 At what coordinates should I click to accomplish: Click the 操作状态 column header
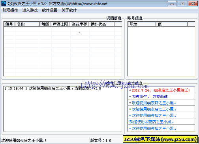[101, 24]
